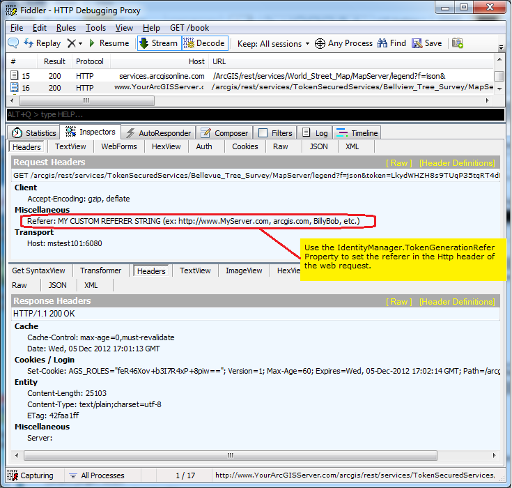Sort by the Result column header
This screenshot has width=512, height=488.
tap(54, 61)
